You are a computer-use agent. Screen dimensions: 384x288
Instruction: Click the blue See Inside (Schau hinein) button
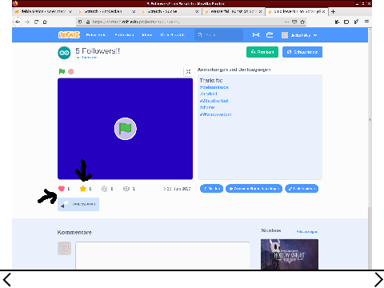click(302, 52)
